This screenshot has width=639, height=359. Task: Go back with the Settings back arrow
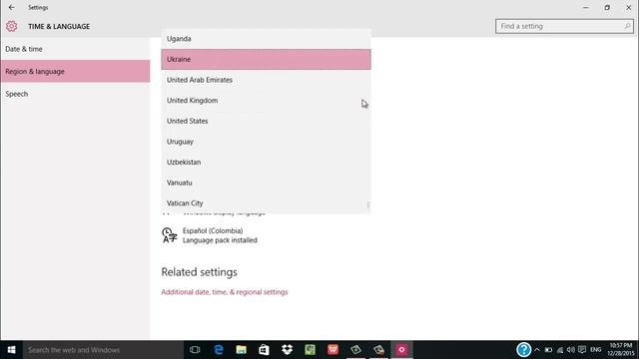[x=11, y=7]
